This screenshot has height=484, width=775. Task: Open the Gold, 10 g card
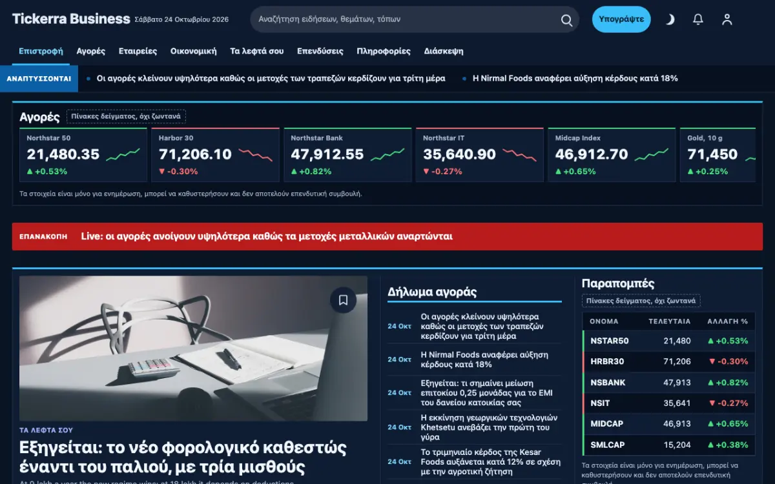(x=718, y=155)
